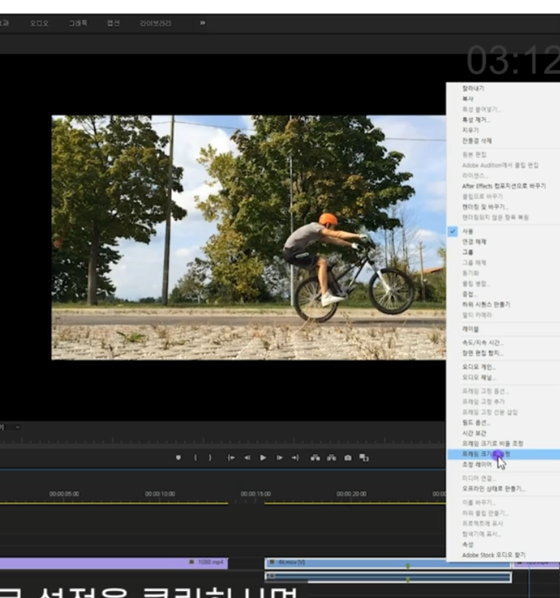This screenshot has width=560, height=598.
Task: Open the 라이브러리 workspace tab
Action: pos(155,24)
